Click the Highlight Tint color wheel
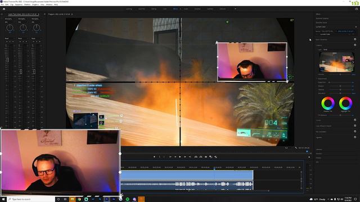The image size is (360, 202). [x=345, y=103]
